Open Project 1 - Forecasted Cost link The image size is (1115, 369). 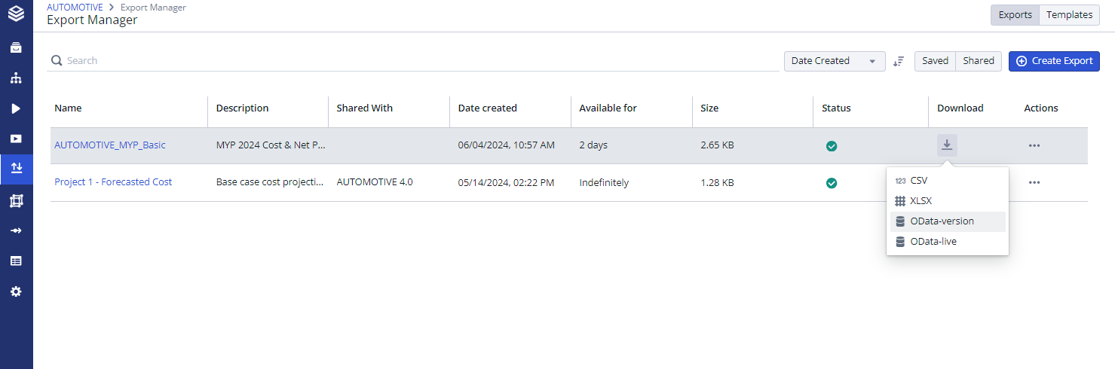[113, 182]
